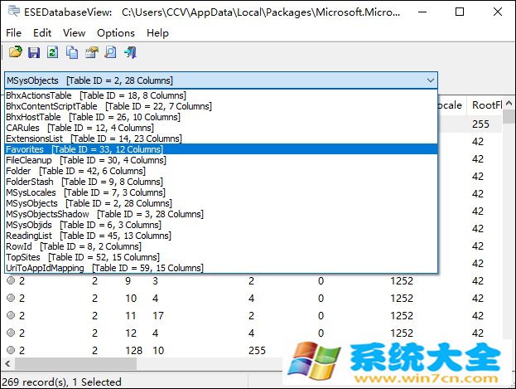Select FolderStash table entry

(x=221, y=182)
